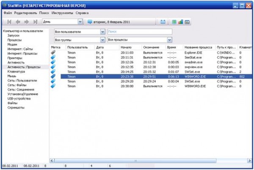Open the bar chart statistics icon
This screenshot has width=254, height=170.
(x=180, y=22)
